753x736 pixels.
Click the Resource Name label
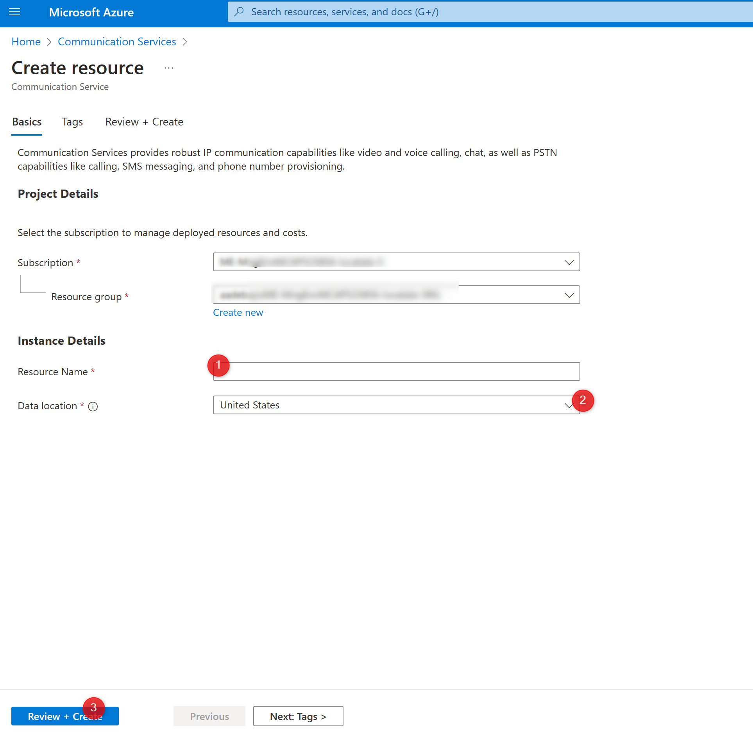[x=53, y=372]
